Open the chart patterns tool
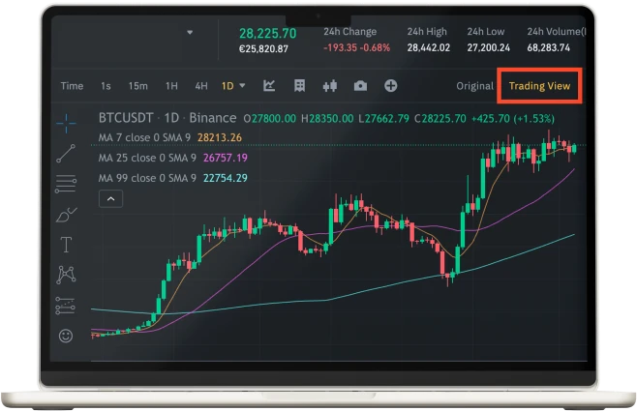Screen dimensions: 637x411 coord(66,275)
